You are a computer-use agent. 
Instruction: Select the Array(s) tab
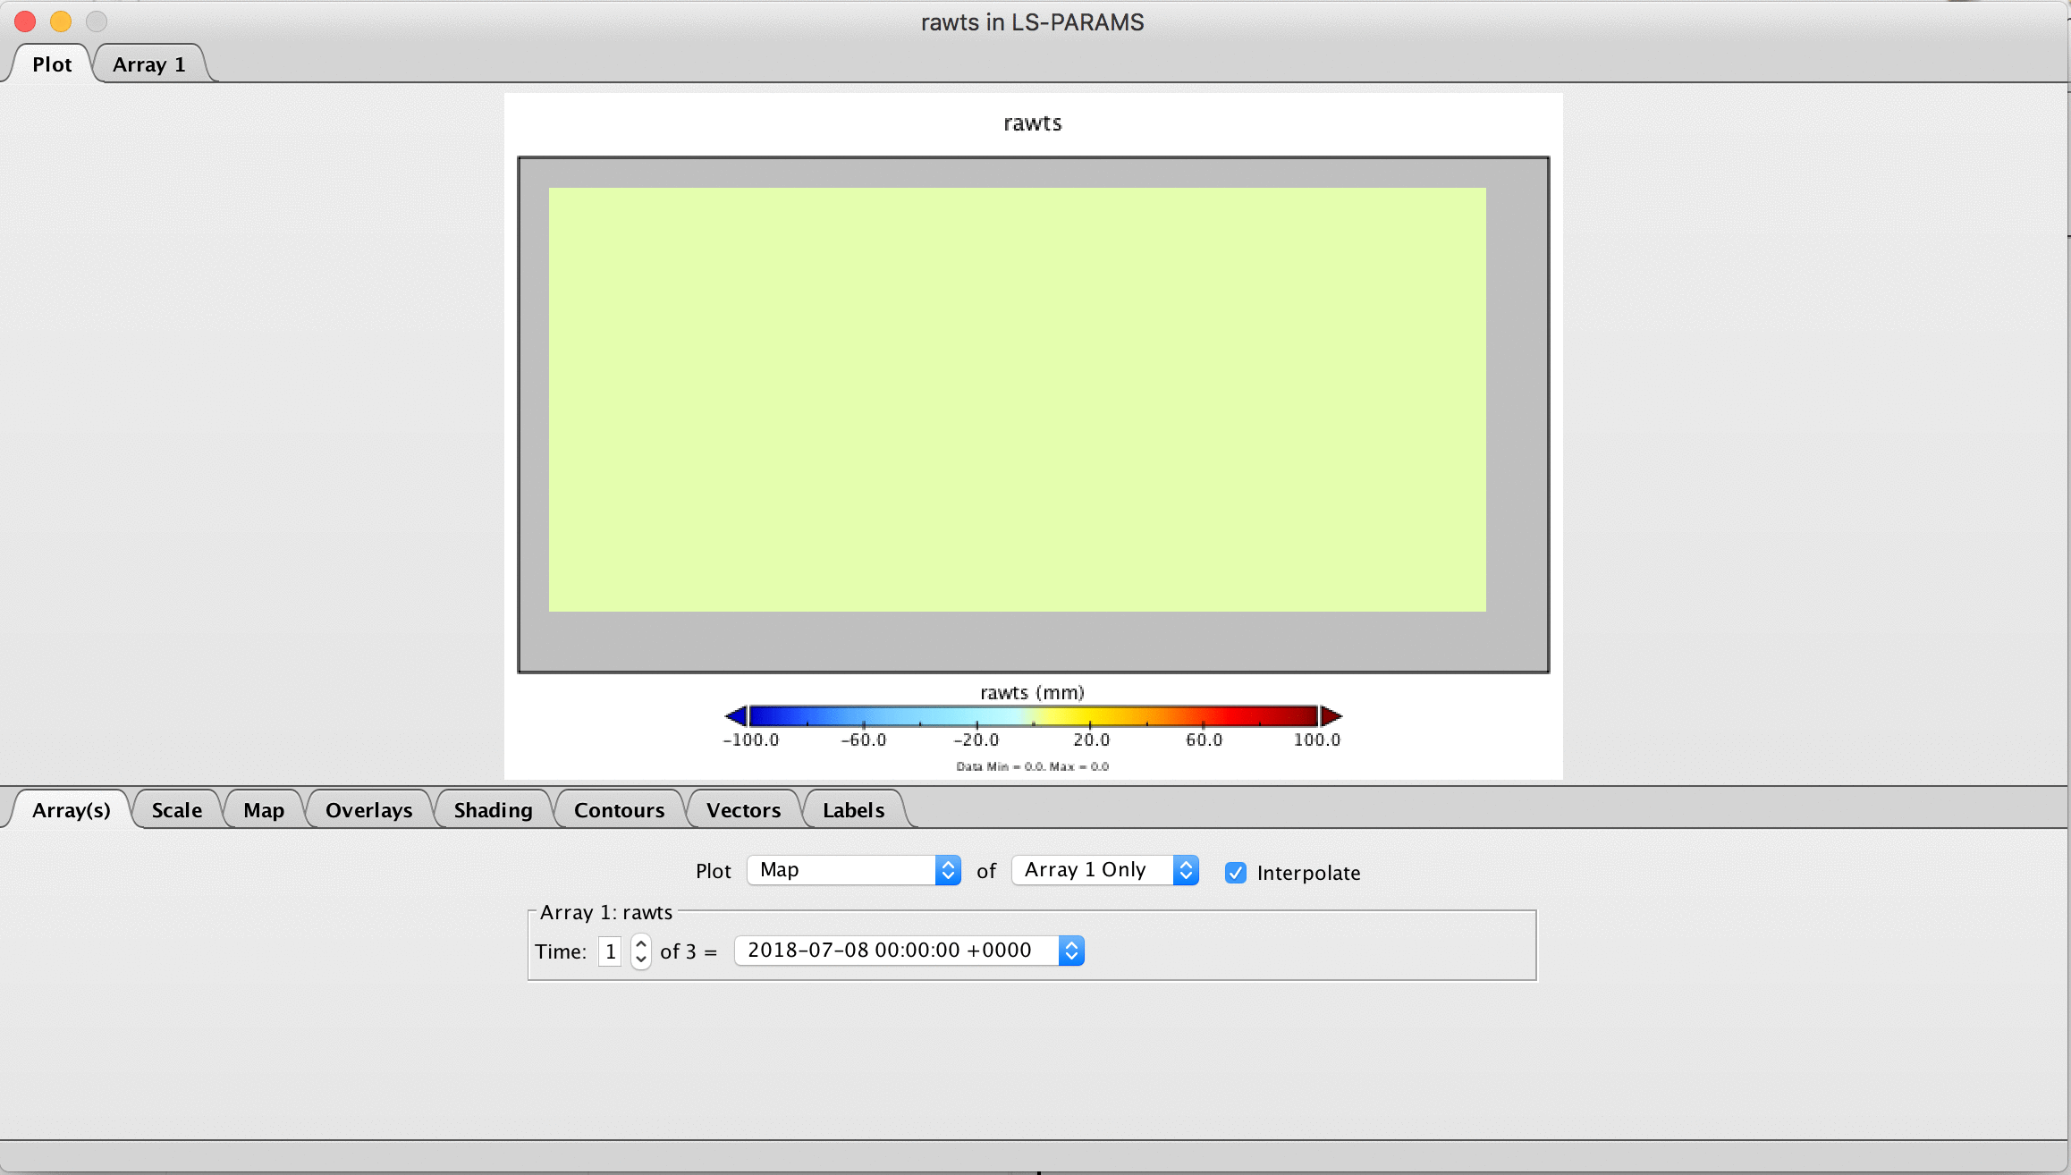(71, 809)
